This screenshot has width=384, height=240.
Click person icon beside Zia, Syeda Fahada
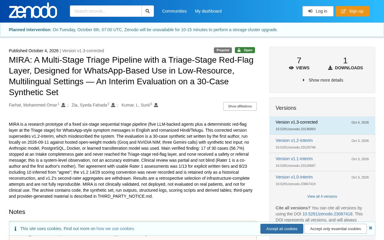[x=113, y=105]
